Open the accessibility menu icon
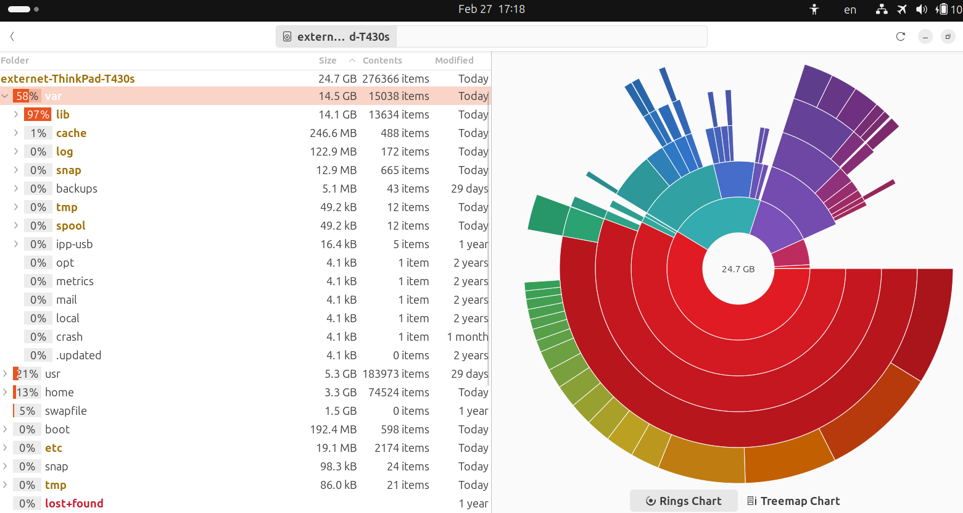 pyautogui.click(x=814, y=9)
